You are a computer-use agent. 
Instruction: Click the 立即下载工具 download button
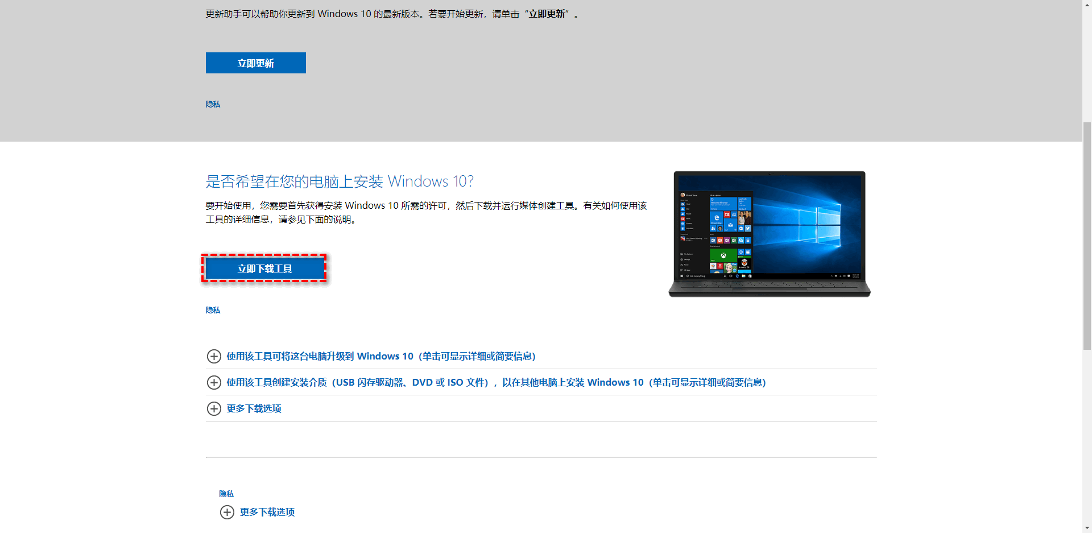pyautogui.click(x=264, y=268)
